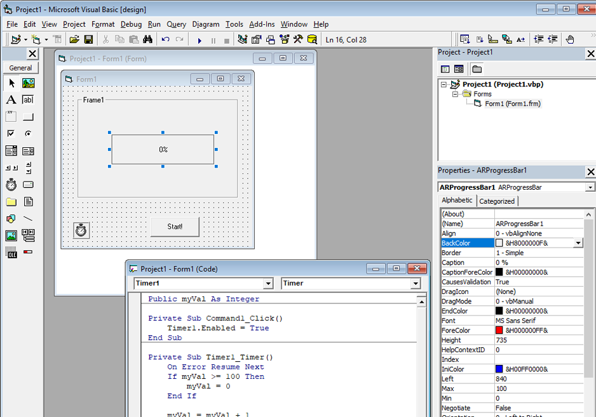The width and height of the screenshot is (596, 417).
Task: Select the PictureBox tool in toolbox
Action: [x=28, y=83]
